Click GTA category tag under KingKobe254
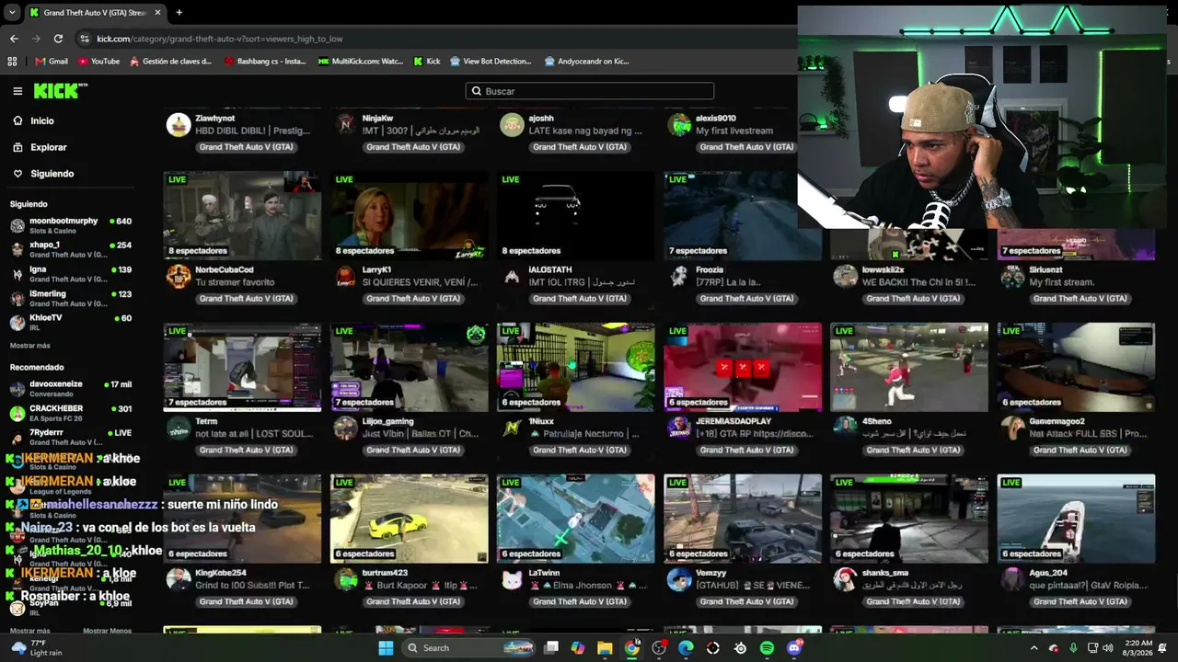This screenshot has width=1178, height=662. (x=247, y=602)
